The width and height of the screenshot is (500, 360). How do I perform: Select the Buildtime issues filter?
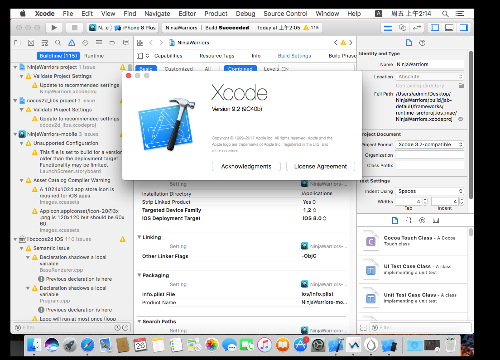pos(58,56)
